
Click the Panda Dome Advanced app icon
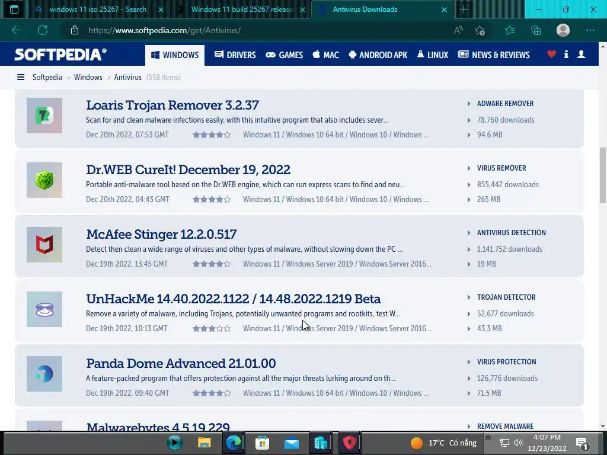44,374
